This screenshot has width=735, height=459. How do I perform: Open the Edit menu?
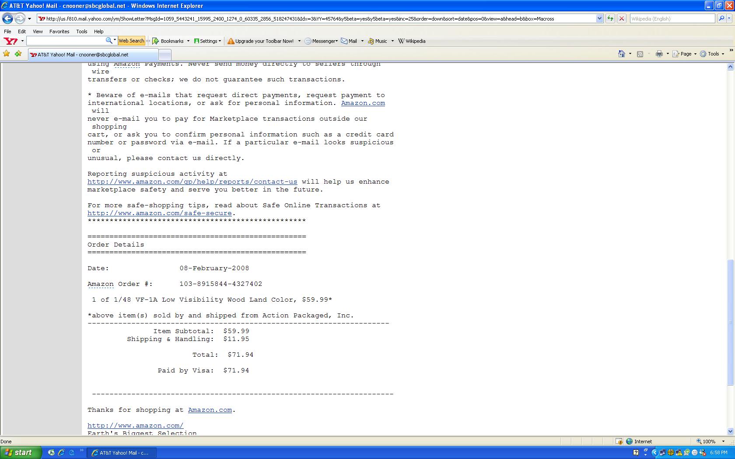[x=22, y=31]
